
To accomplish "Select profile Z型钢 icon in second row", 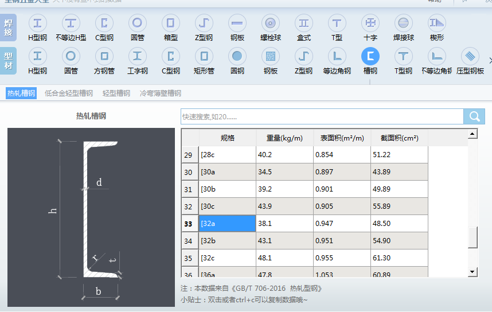I will [304, 57].
